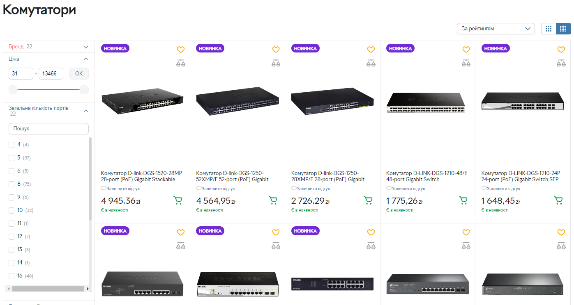Click compare scales icon for DGS-1250-52XMP/E
The width and height of the screenshot is (574, 305).
(x=276, y=63)
